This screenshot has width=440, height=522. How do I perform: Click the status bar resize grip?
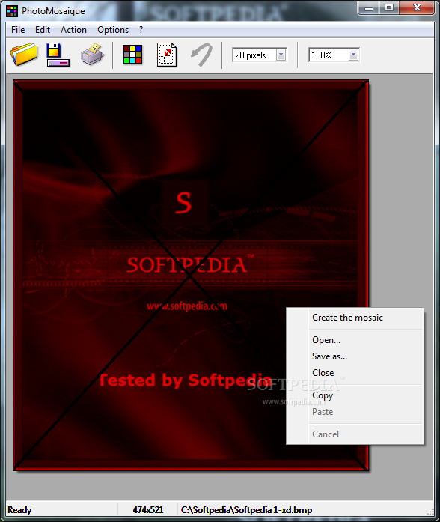(x=431, y=512)
